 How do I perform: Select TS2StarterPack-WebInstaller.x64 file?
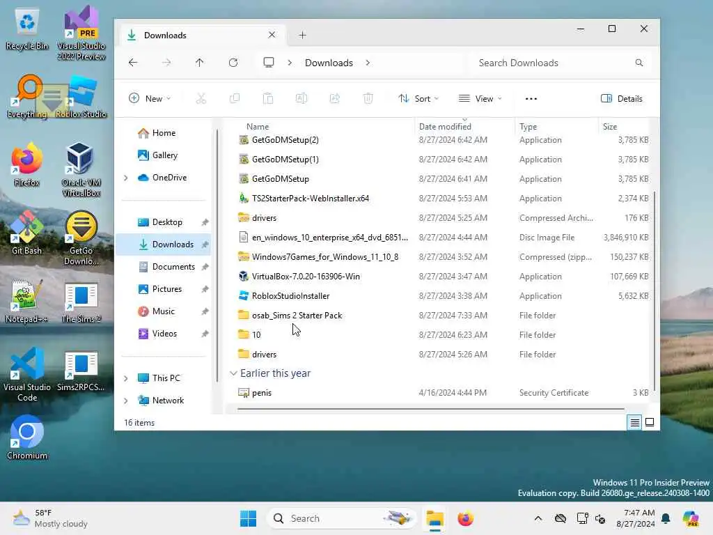coord(311,199)
